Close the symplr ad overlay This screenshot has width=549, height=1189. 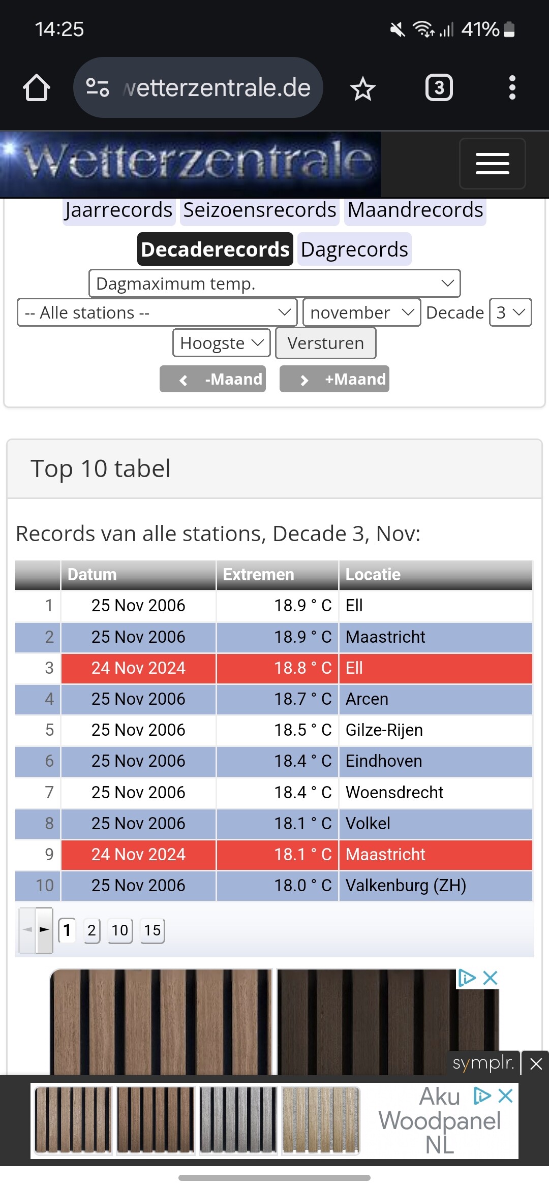coord(536,1063)
